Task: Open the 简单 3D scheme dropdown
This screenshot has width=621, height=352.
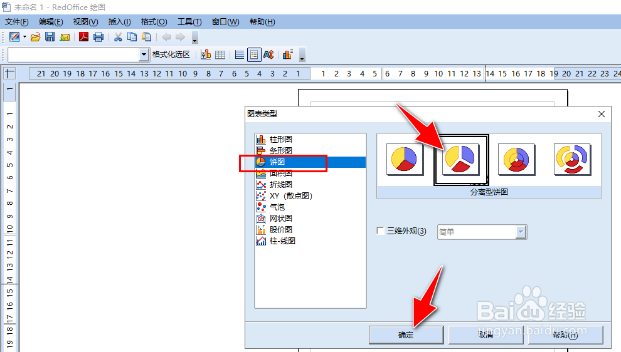Action: coord(521,232)
